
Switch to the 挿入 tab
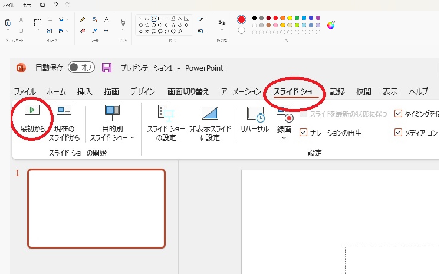pyautogui.click(x=85, y=92)
